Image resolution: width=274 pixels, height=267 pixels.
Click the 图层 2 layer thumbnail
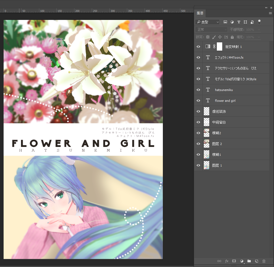click(207, 144)
